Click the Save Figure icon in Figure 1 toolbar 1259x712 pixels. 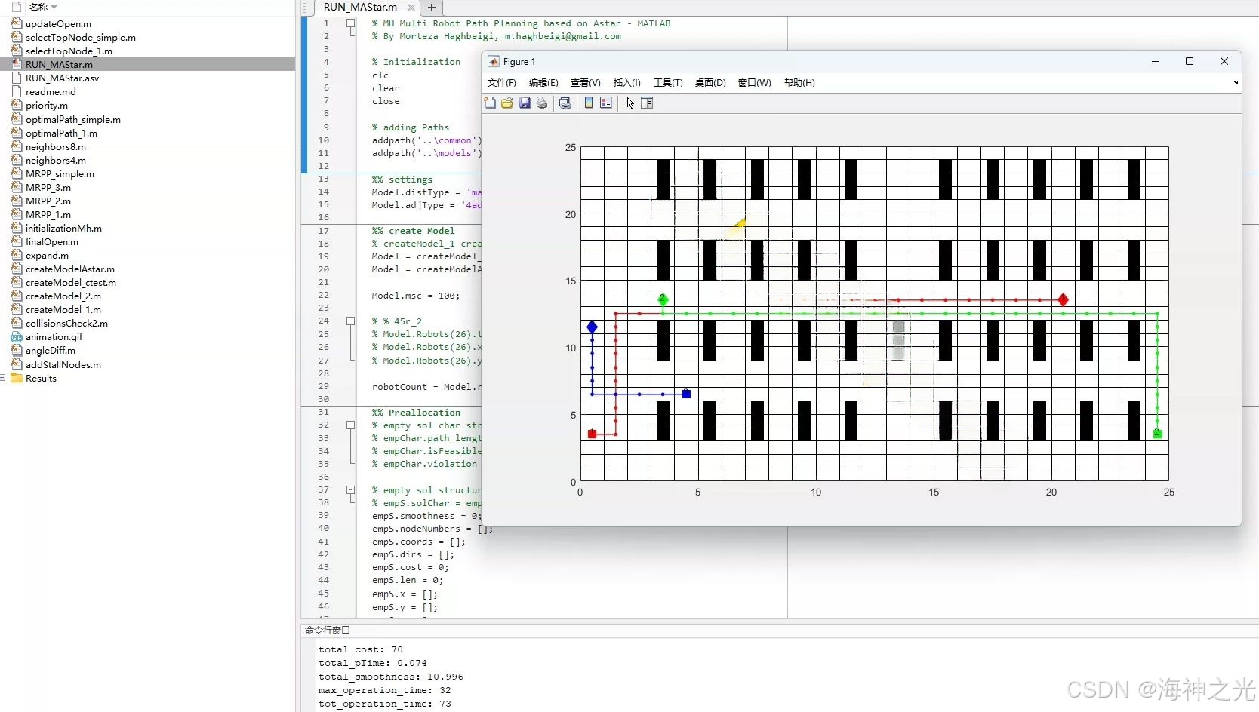525,103
